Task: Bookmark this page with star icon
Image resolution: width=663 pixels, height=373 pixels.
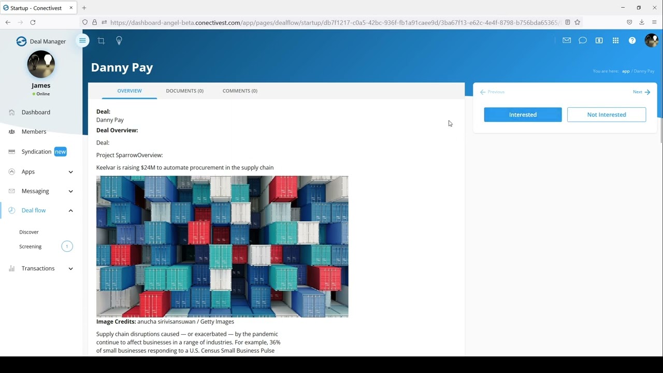Action: 577,22
